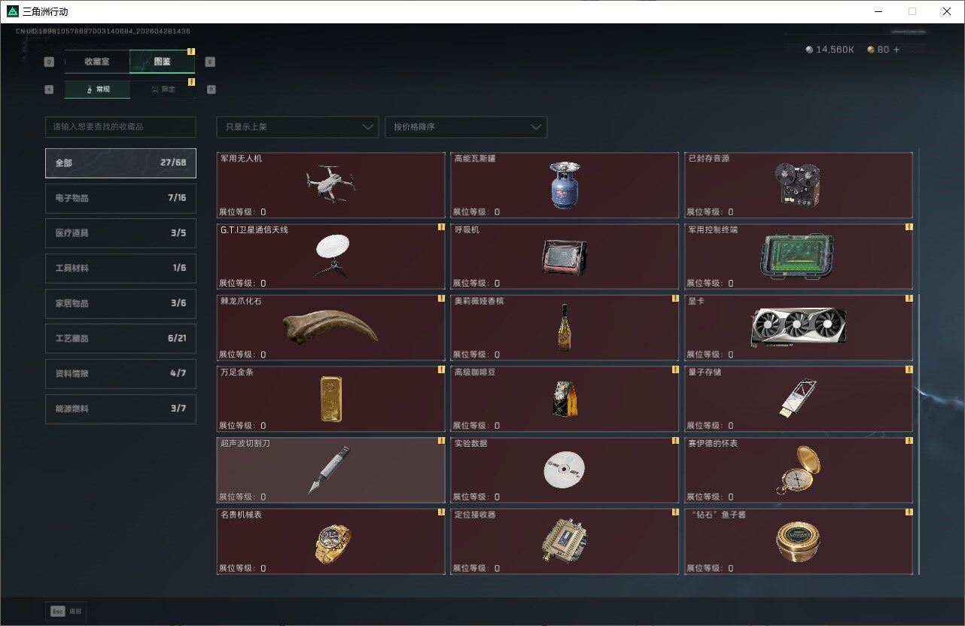The image size is (965, 626).
Task: Filter by the 能源燃料 category
Action: [x=120, y=409]
